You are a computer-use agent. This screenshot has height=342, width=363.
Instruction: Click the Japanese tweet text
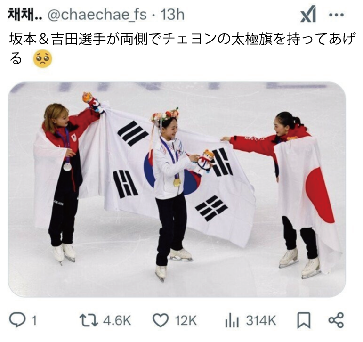pyautogui.click(x=182, y=49)
